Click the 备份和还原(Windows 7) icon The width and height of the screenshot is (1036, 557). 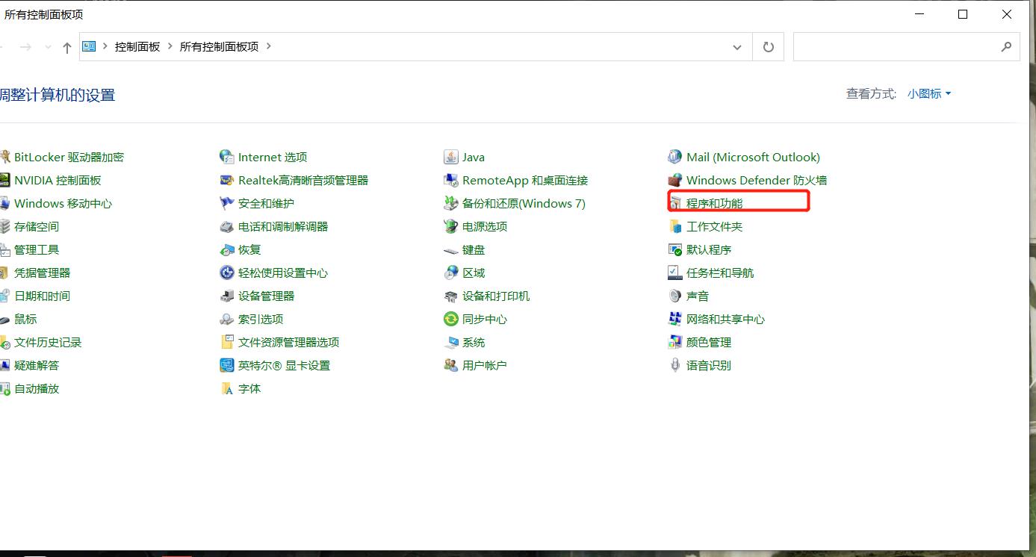(451, 203)
